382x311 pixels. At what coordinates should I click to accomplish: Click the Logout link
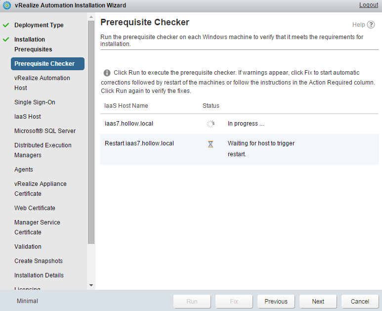[x=369, y=5]
